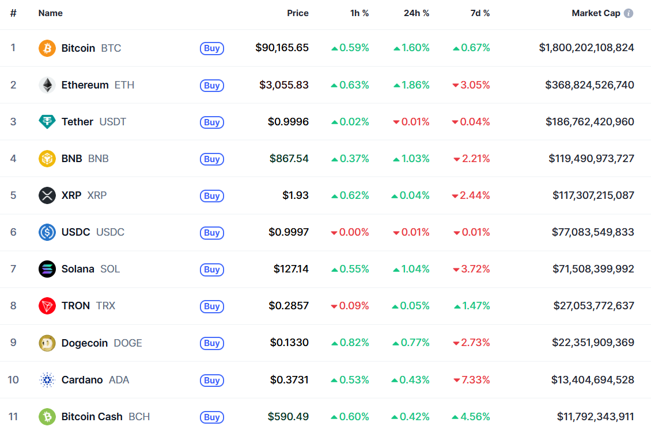
Task: Sort the table by Price column
Action: click(298, 13)
